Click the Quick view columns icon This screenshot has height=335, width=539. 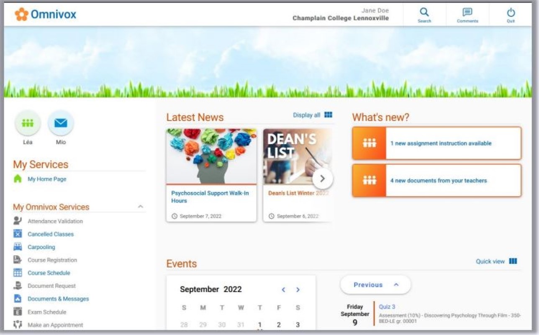[x=513, y=261]
